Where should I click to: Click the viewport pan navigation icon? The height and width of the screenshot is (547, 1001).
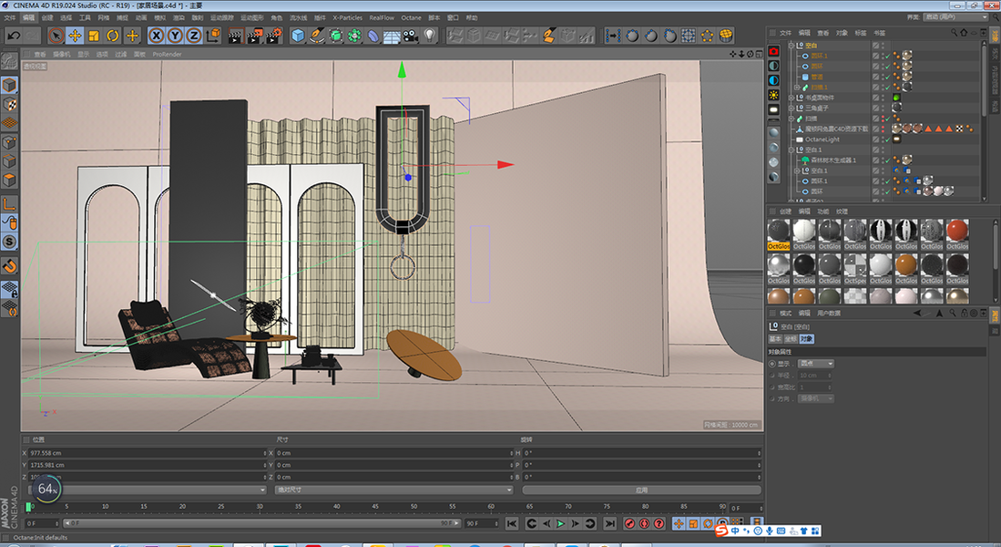point(733,55)
